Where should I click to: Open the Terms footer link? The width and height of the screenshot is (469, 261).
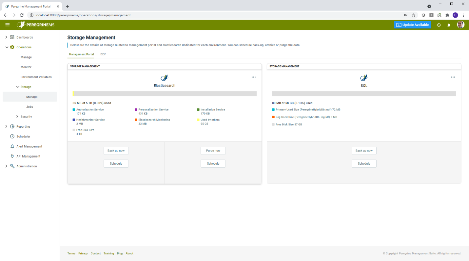tap(71, 253)
